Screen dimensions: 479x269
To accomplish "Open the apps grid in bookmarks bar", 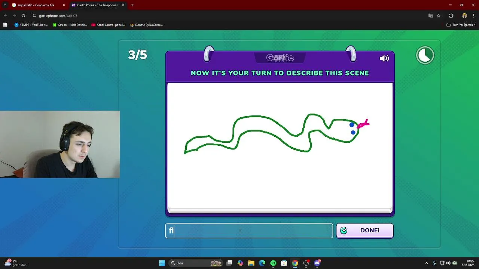I will point(5,25).
